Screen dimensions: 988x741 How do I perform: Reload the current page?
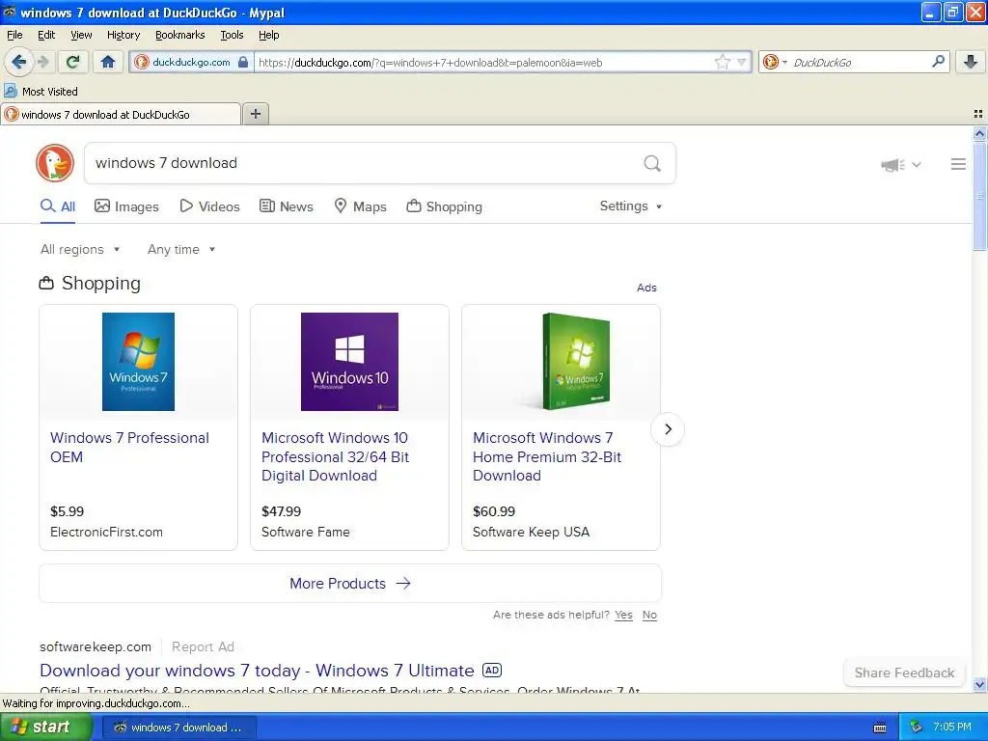coord(73,62)
